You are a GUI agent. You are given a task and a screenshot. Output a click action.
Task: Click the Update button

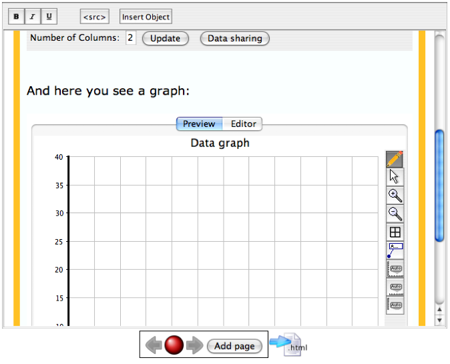click(x=166, y=39)
